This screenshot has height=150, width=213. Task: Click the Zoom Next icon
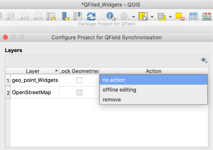click(x=38, y=16)
